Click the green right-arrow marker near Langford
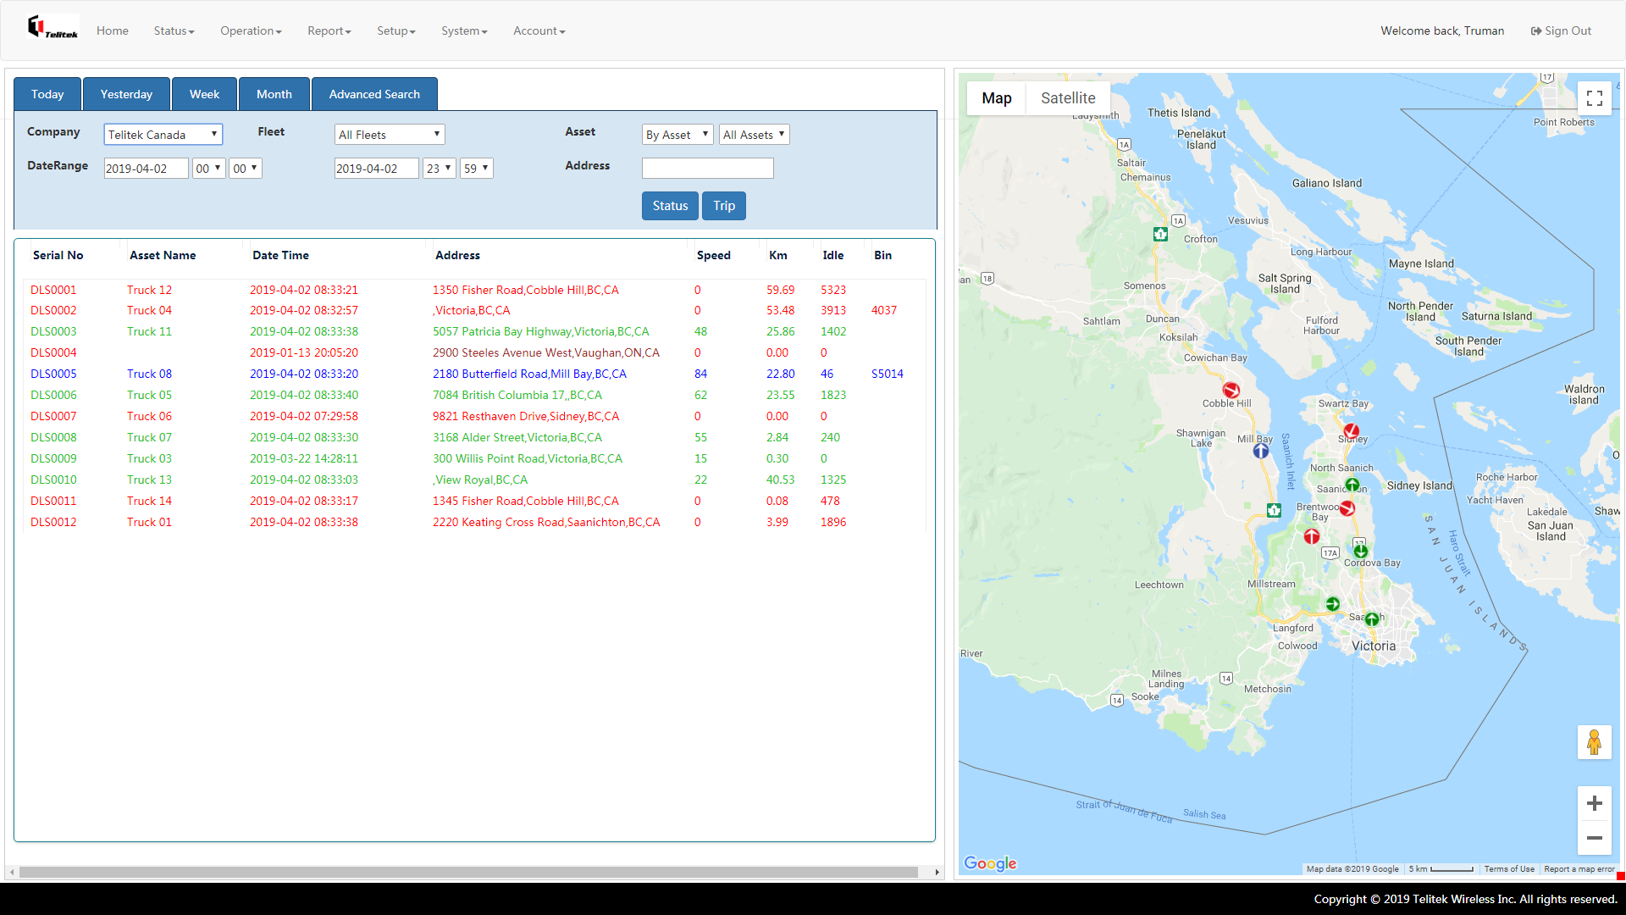Viewport: 1626px width, 915px height. click(1333, 604)
